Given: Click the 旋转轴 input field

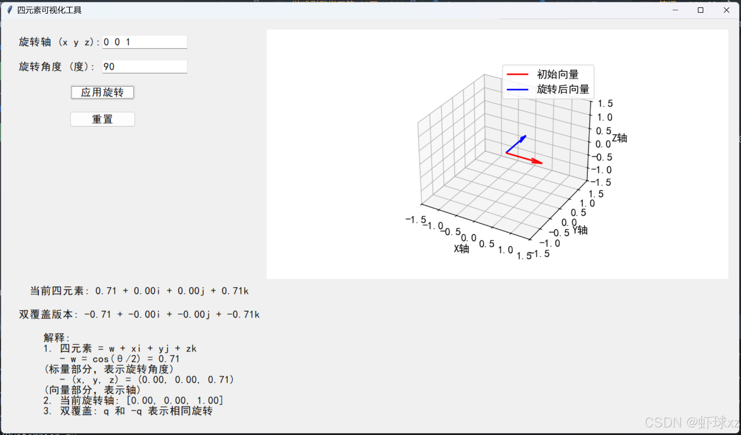Looking at the screenshot, I should click(x=144, y=42).
